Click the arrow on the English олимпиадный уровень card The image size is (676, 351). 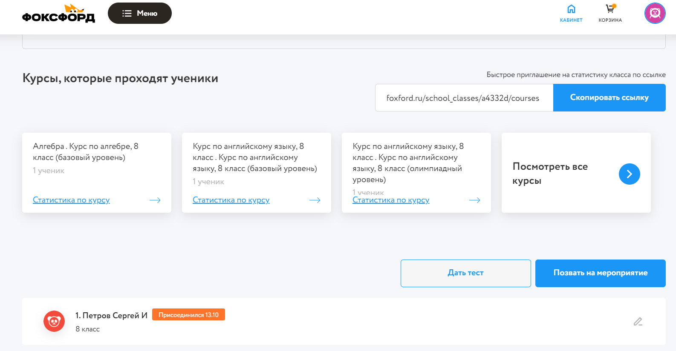click(x=475, y=200)
